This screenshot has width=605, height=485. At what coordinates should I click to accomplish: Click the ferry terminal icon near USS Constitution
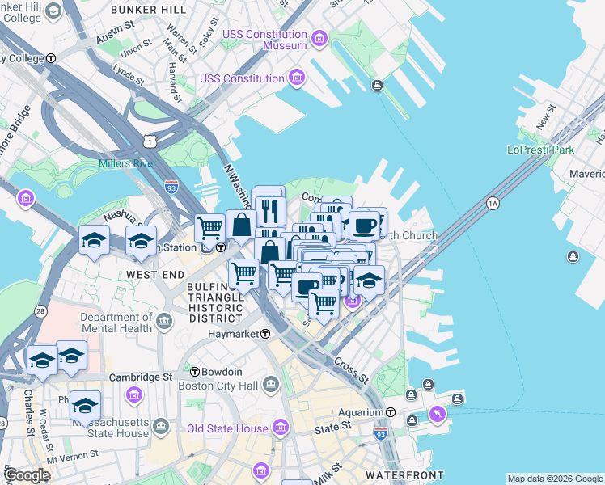pos(378,85)
